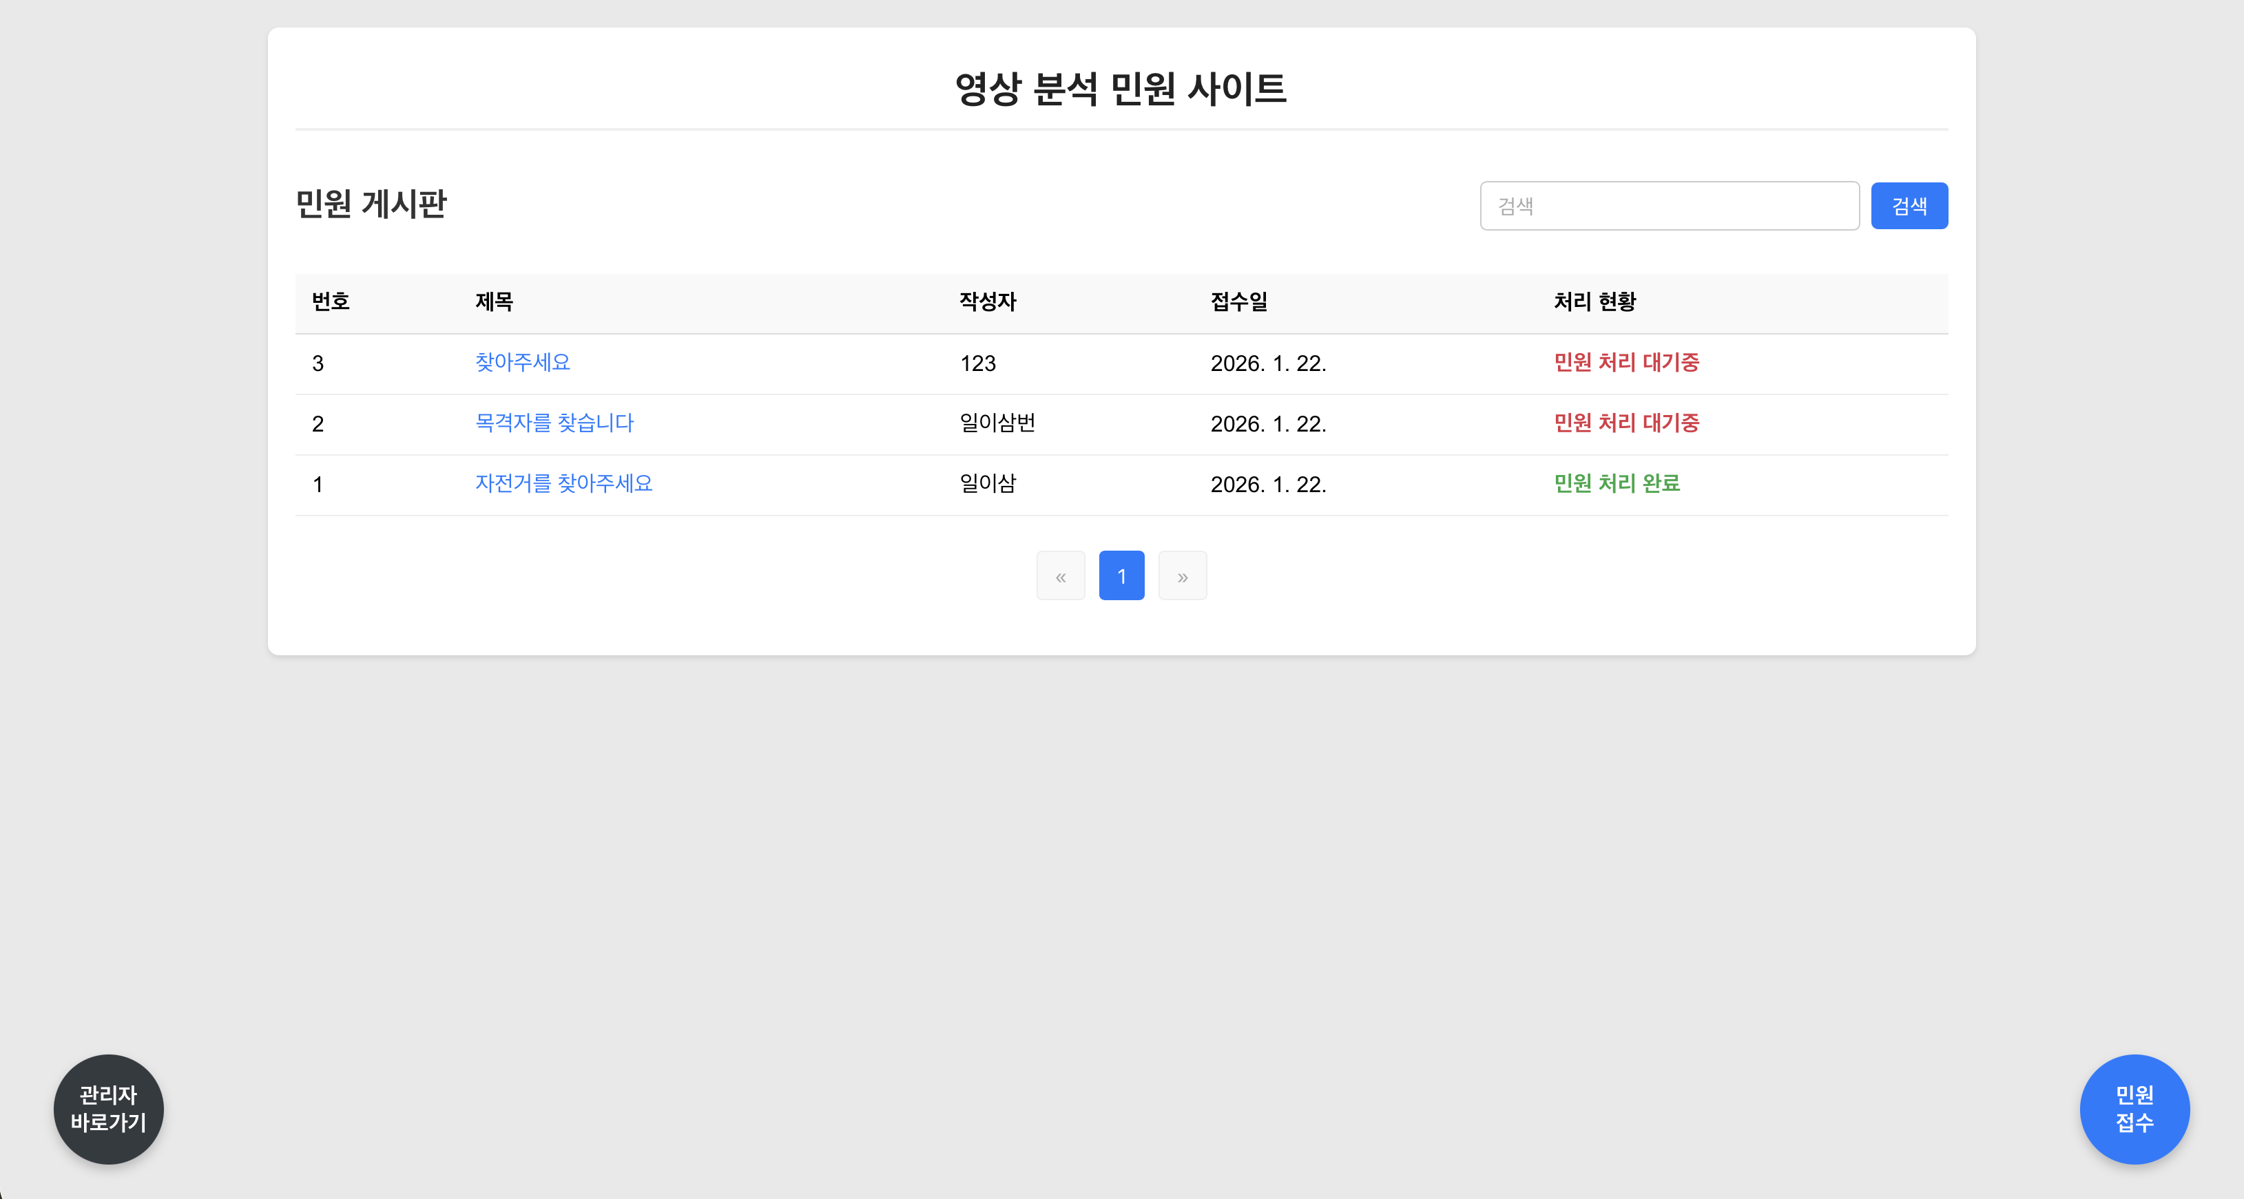Open the "목격자를 찾습니다" complaint post
Image resolution: width=2244 pixels, height=1199 pixels.
click(x=554, y=423)
